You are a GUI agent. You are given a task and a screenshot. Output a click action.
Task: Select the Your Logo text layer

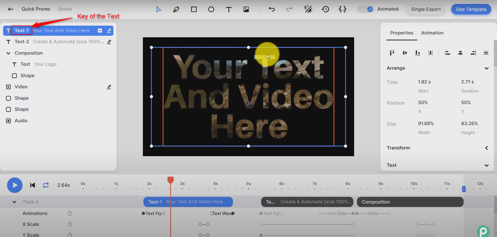point(58,64)
